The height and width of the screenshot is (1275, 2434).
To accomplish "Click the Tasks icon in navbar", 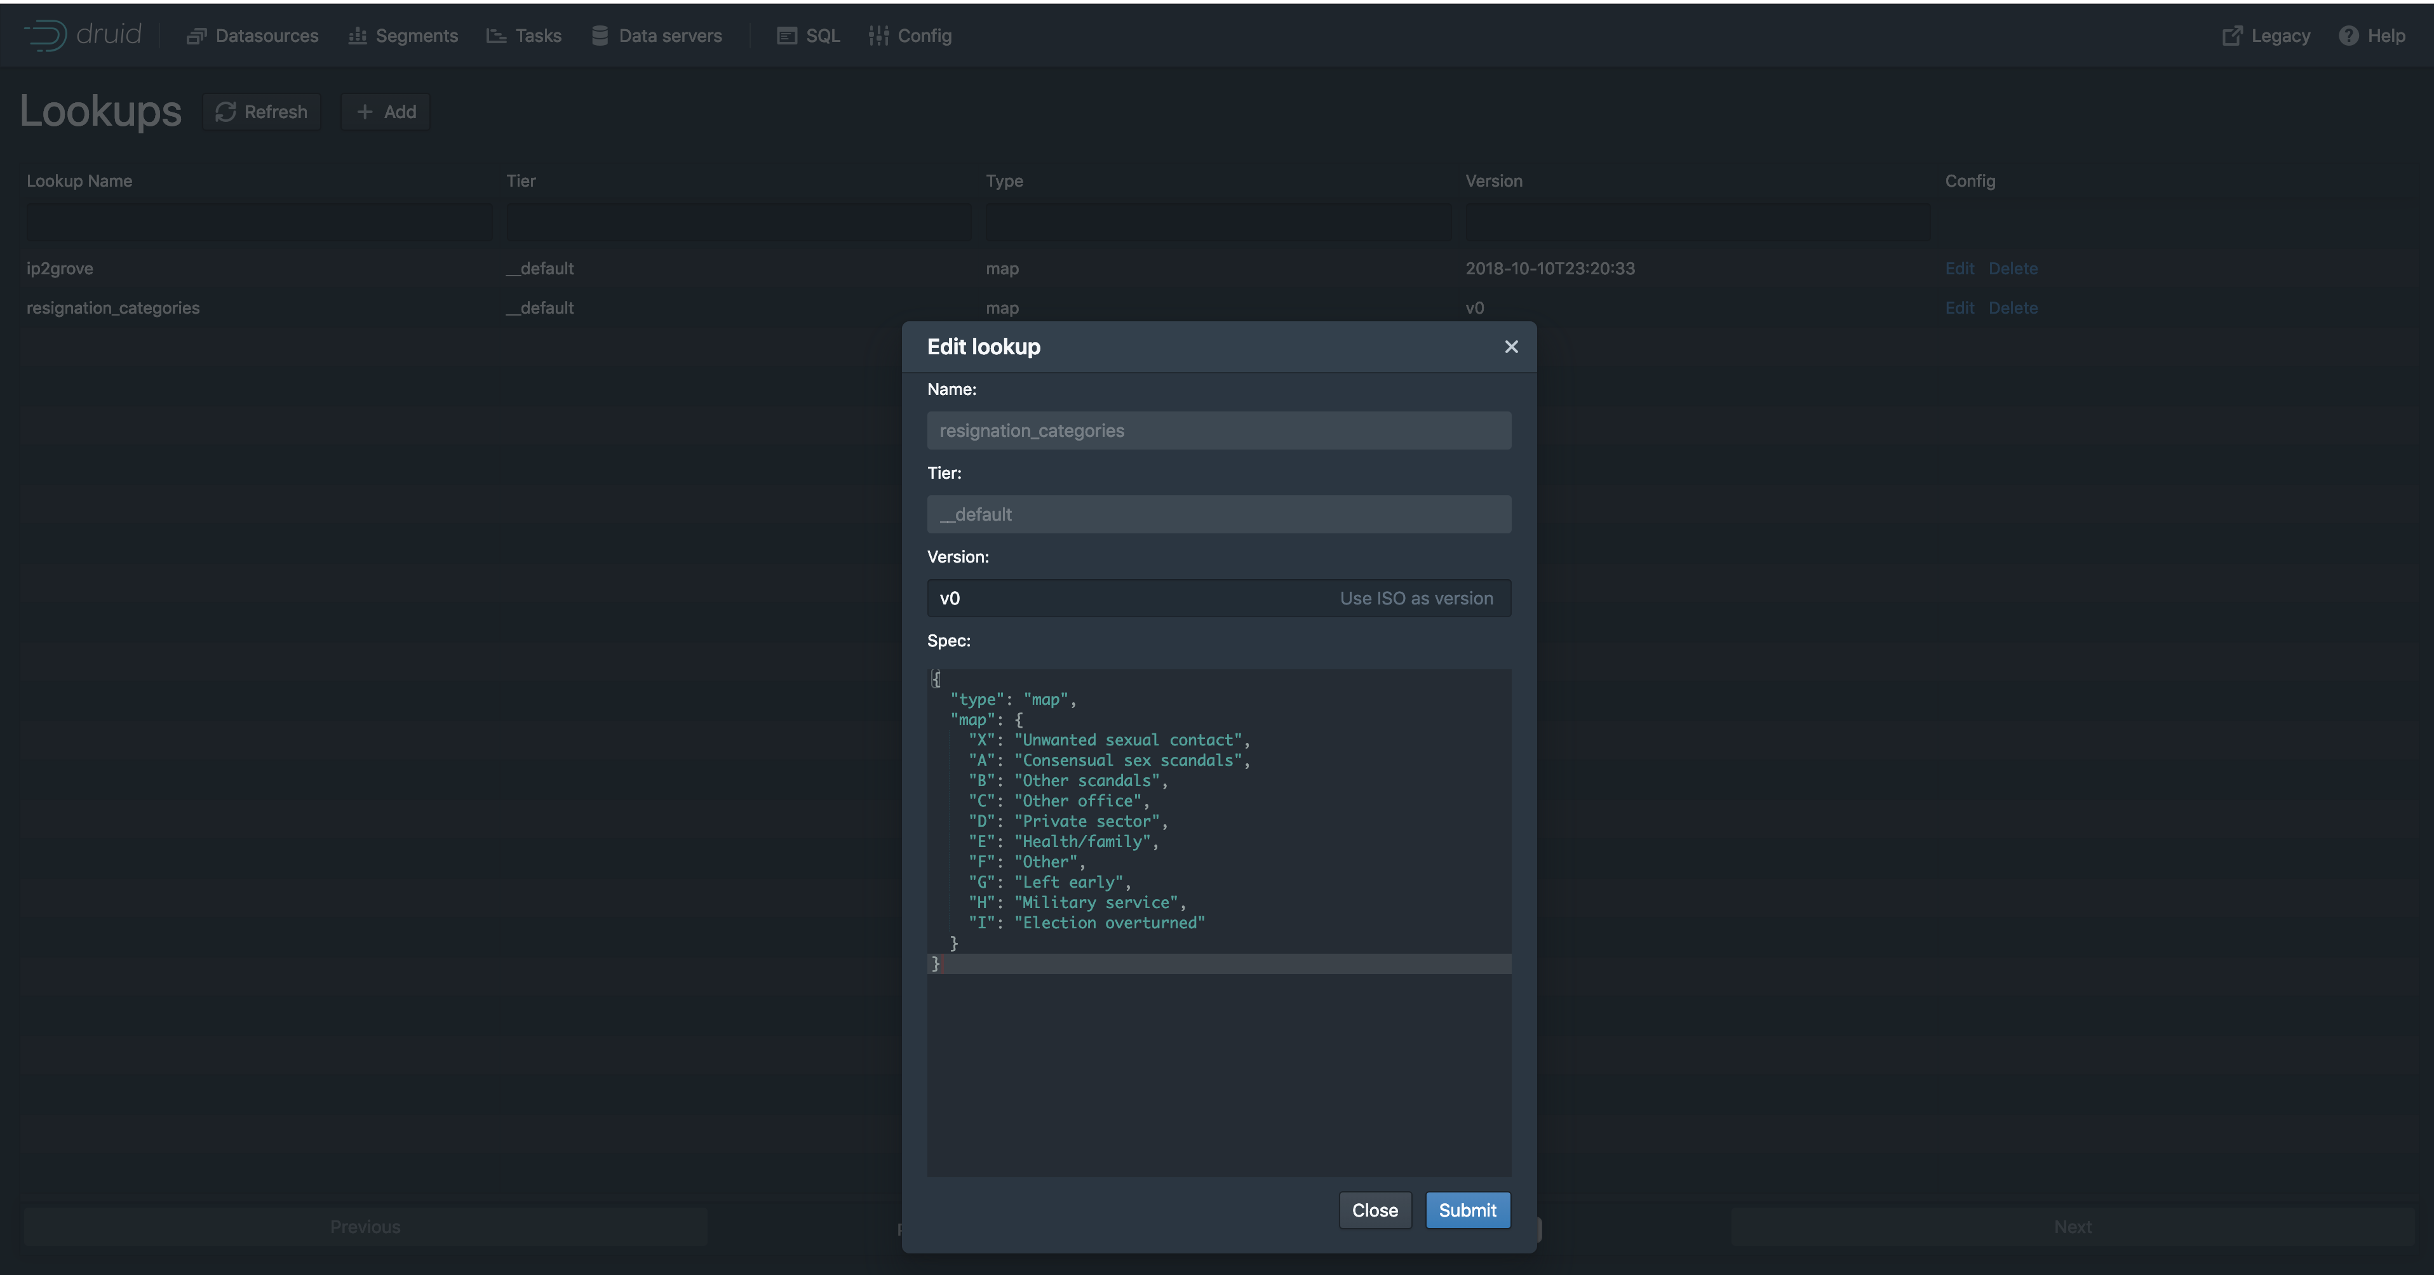I will 496,36.
